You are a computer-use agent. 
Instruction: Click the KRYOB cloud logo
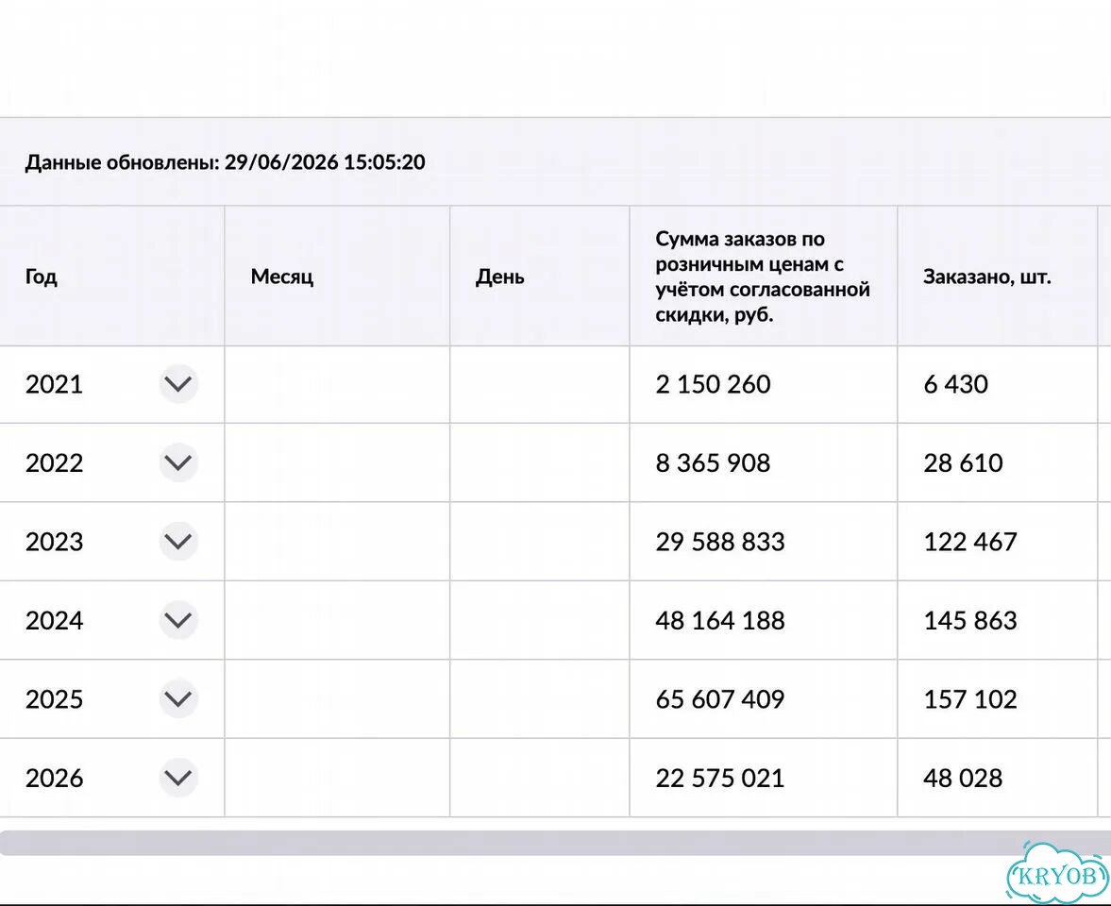pos(1056,872)
